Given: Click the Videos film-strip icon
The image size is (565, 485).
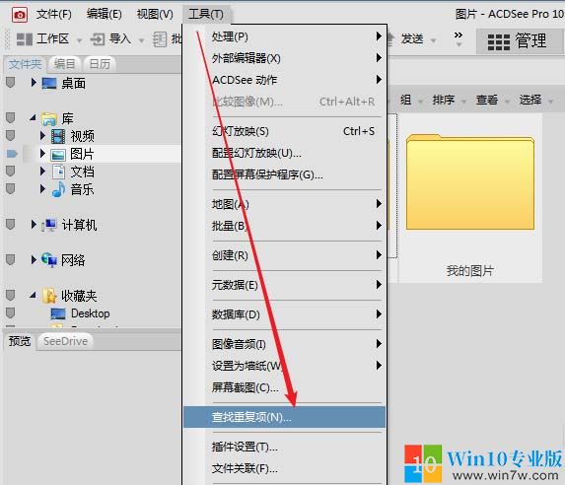Looking at the screenshot, I should (x=58, y=136).
